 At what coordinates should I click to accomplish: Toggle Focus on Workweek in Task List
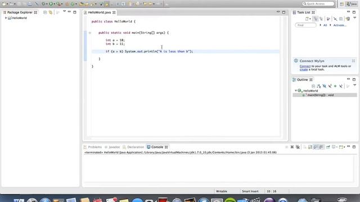[328, 19]
